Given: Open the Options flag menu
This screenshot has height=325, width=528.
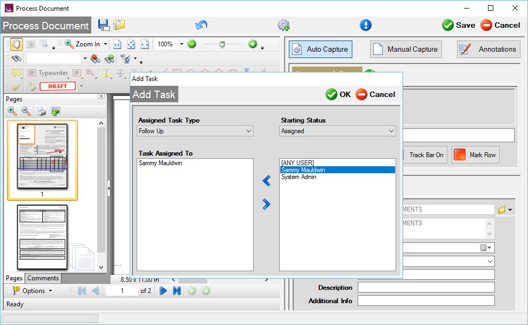Looking at the screenshot, I should point(33,291).
